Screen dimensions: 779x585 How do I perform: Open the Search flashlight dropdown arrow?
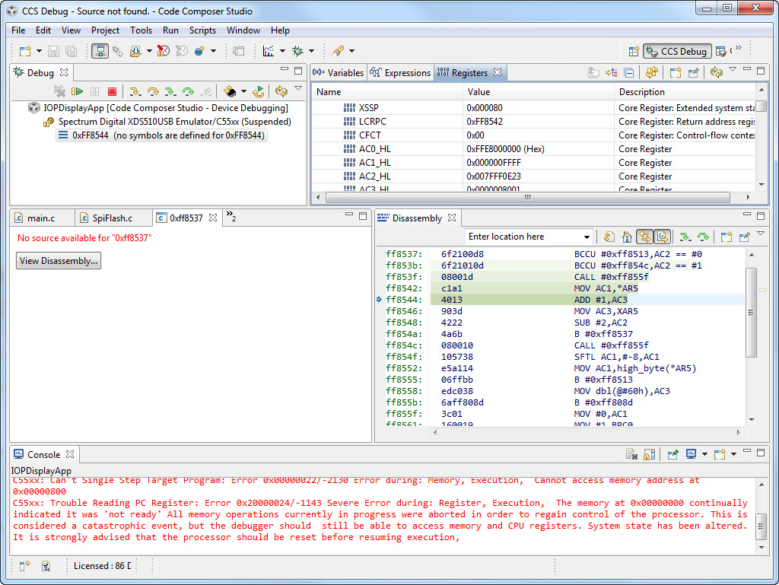(x=351, y=51)
